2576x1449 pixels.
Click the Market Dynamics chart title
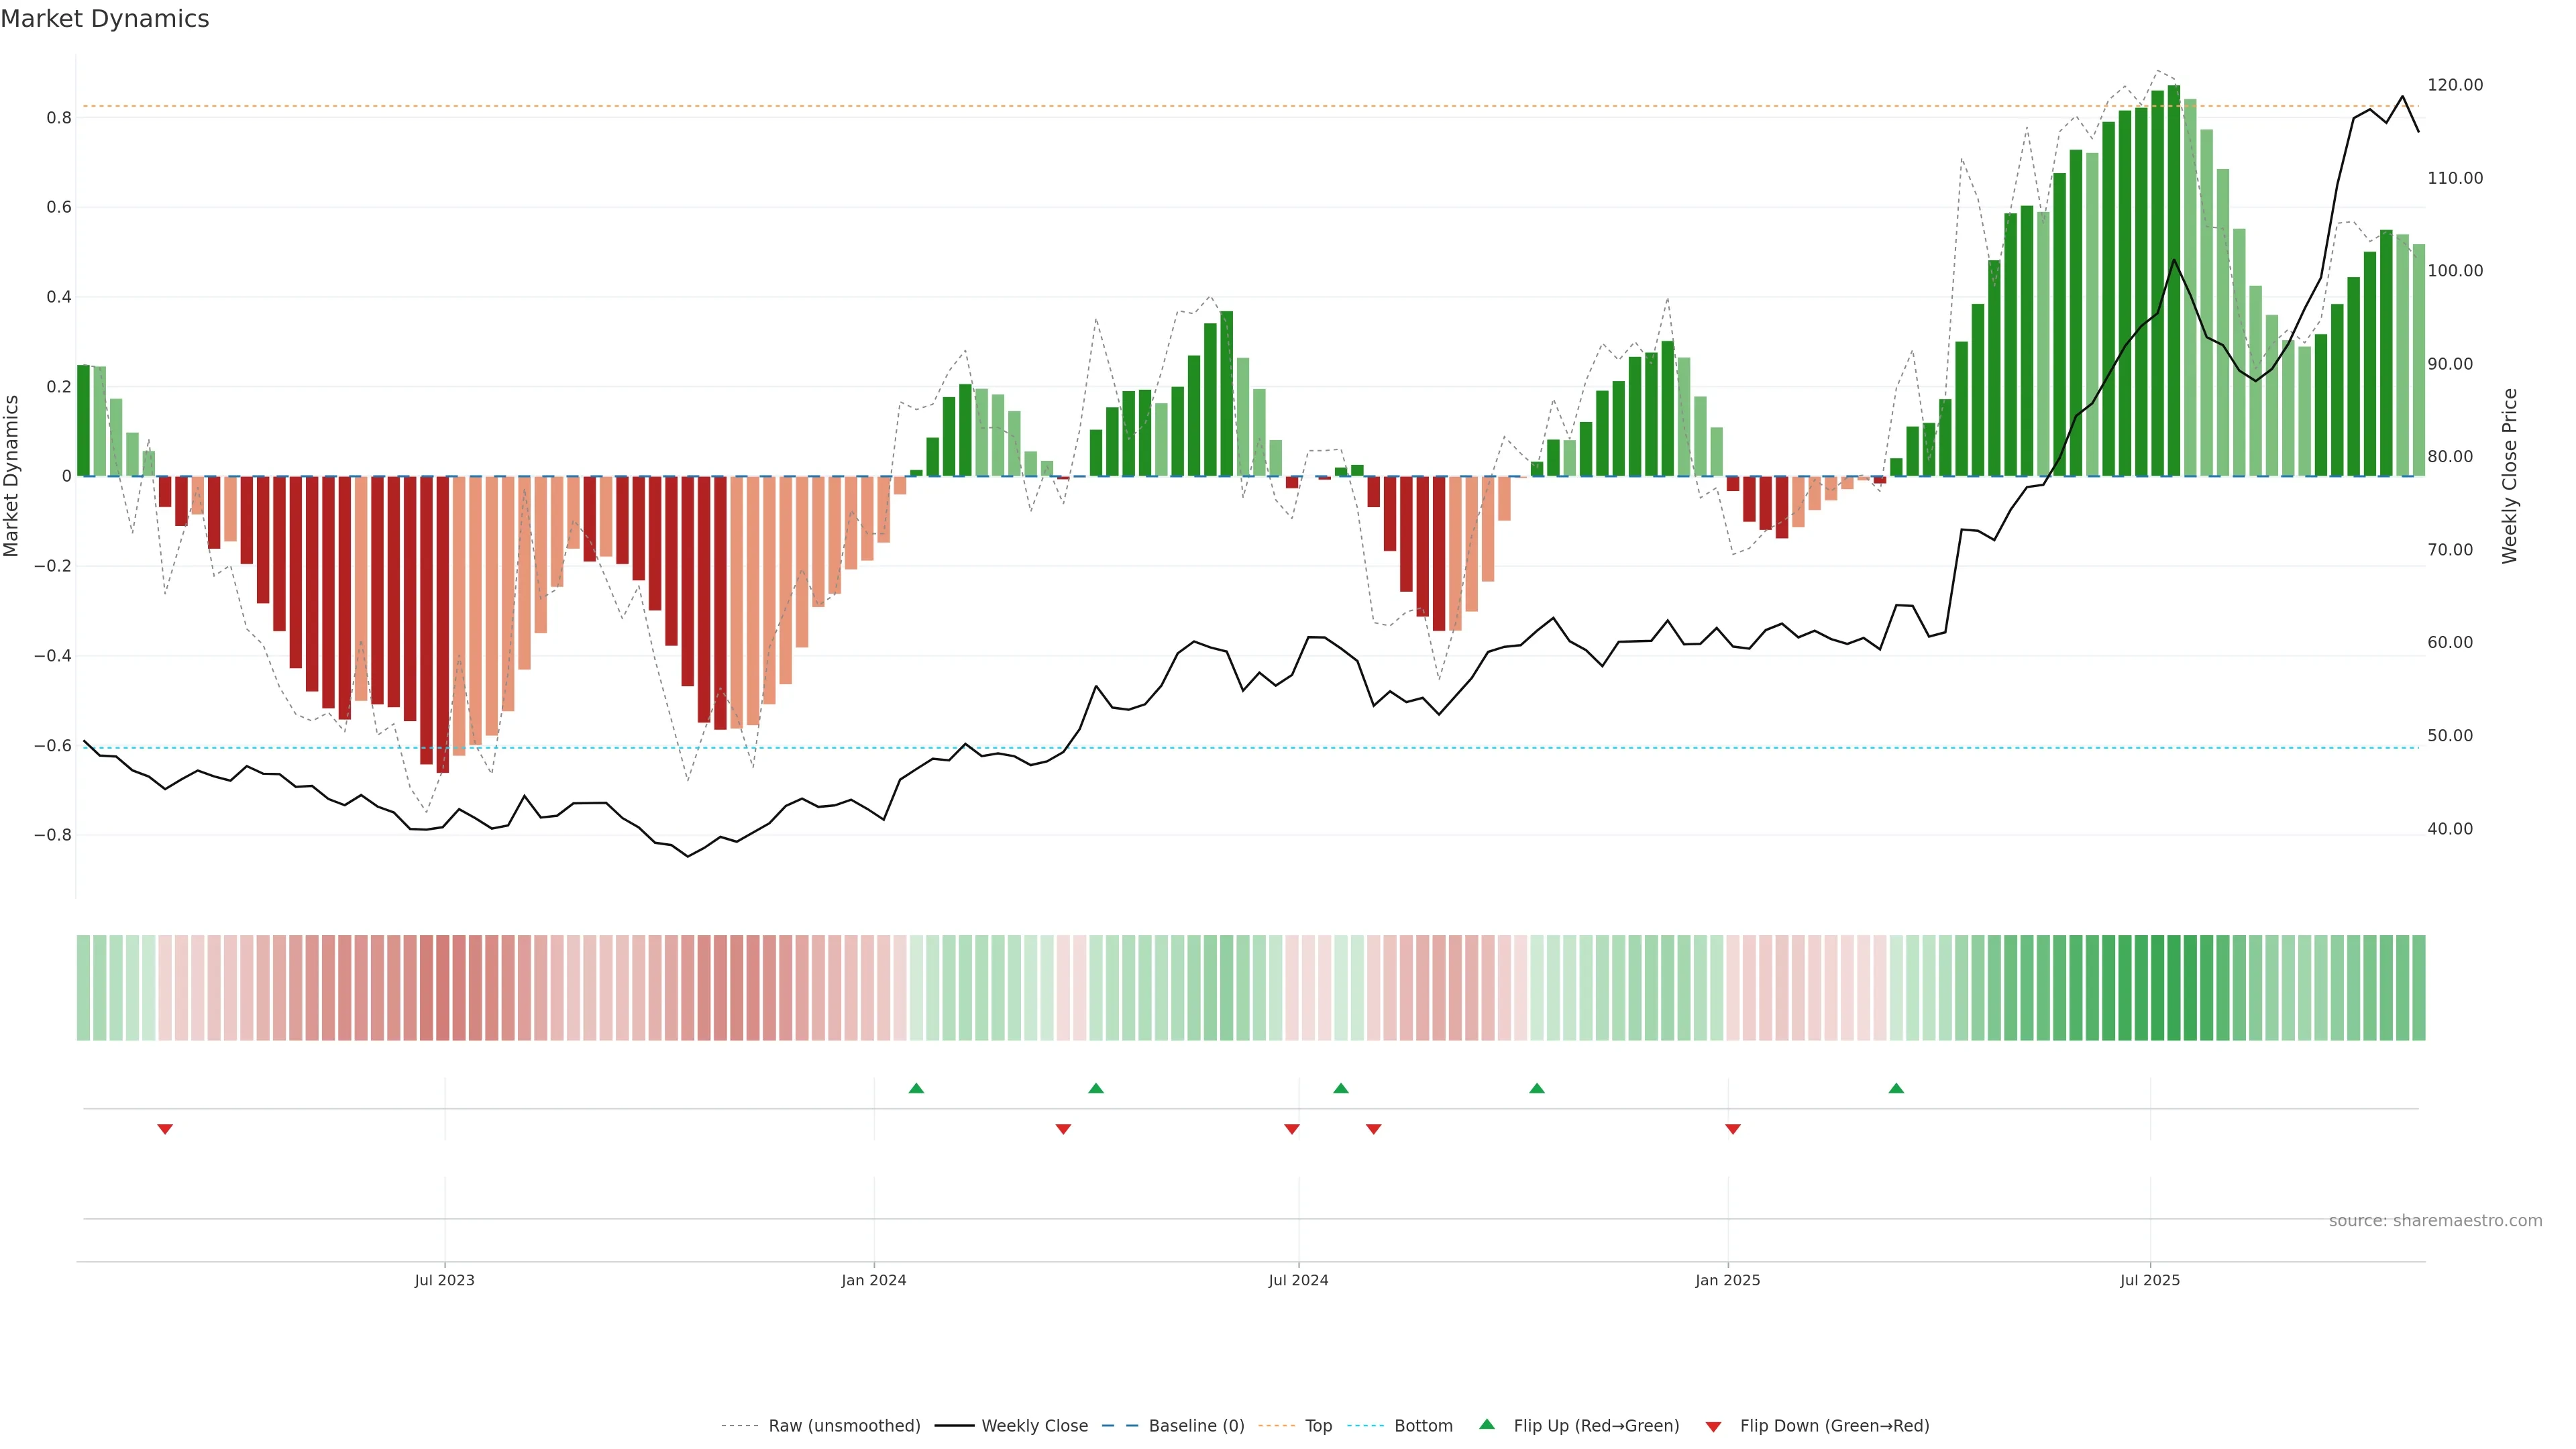[x=105, y=19]
